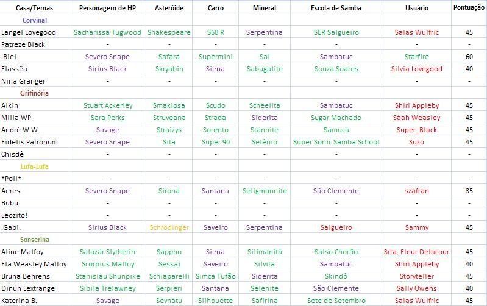This screenshot has height=306, width=487.
Task: Click the "Srta. Fleur Delacour" user cell
Action: click(417, 252)
